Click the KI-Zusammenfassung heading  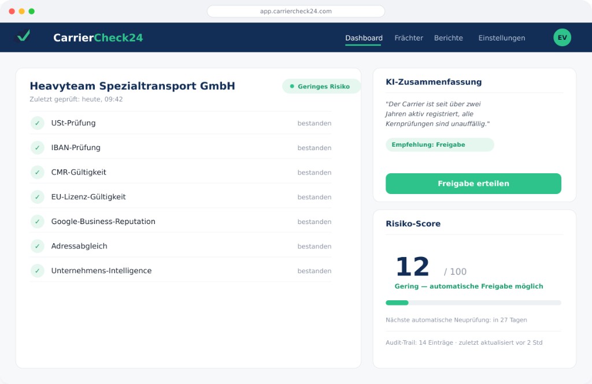pyautogui.click(x=434, y=82)
